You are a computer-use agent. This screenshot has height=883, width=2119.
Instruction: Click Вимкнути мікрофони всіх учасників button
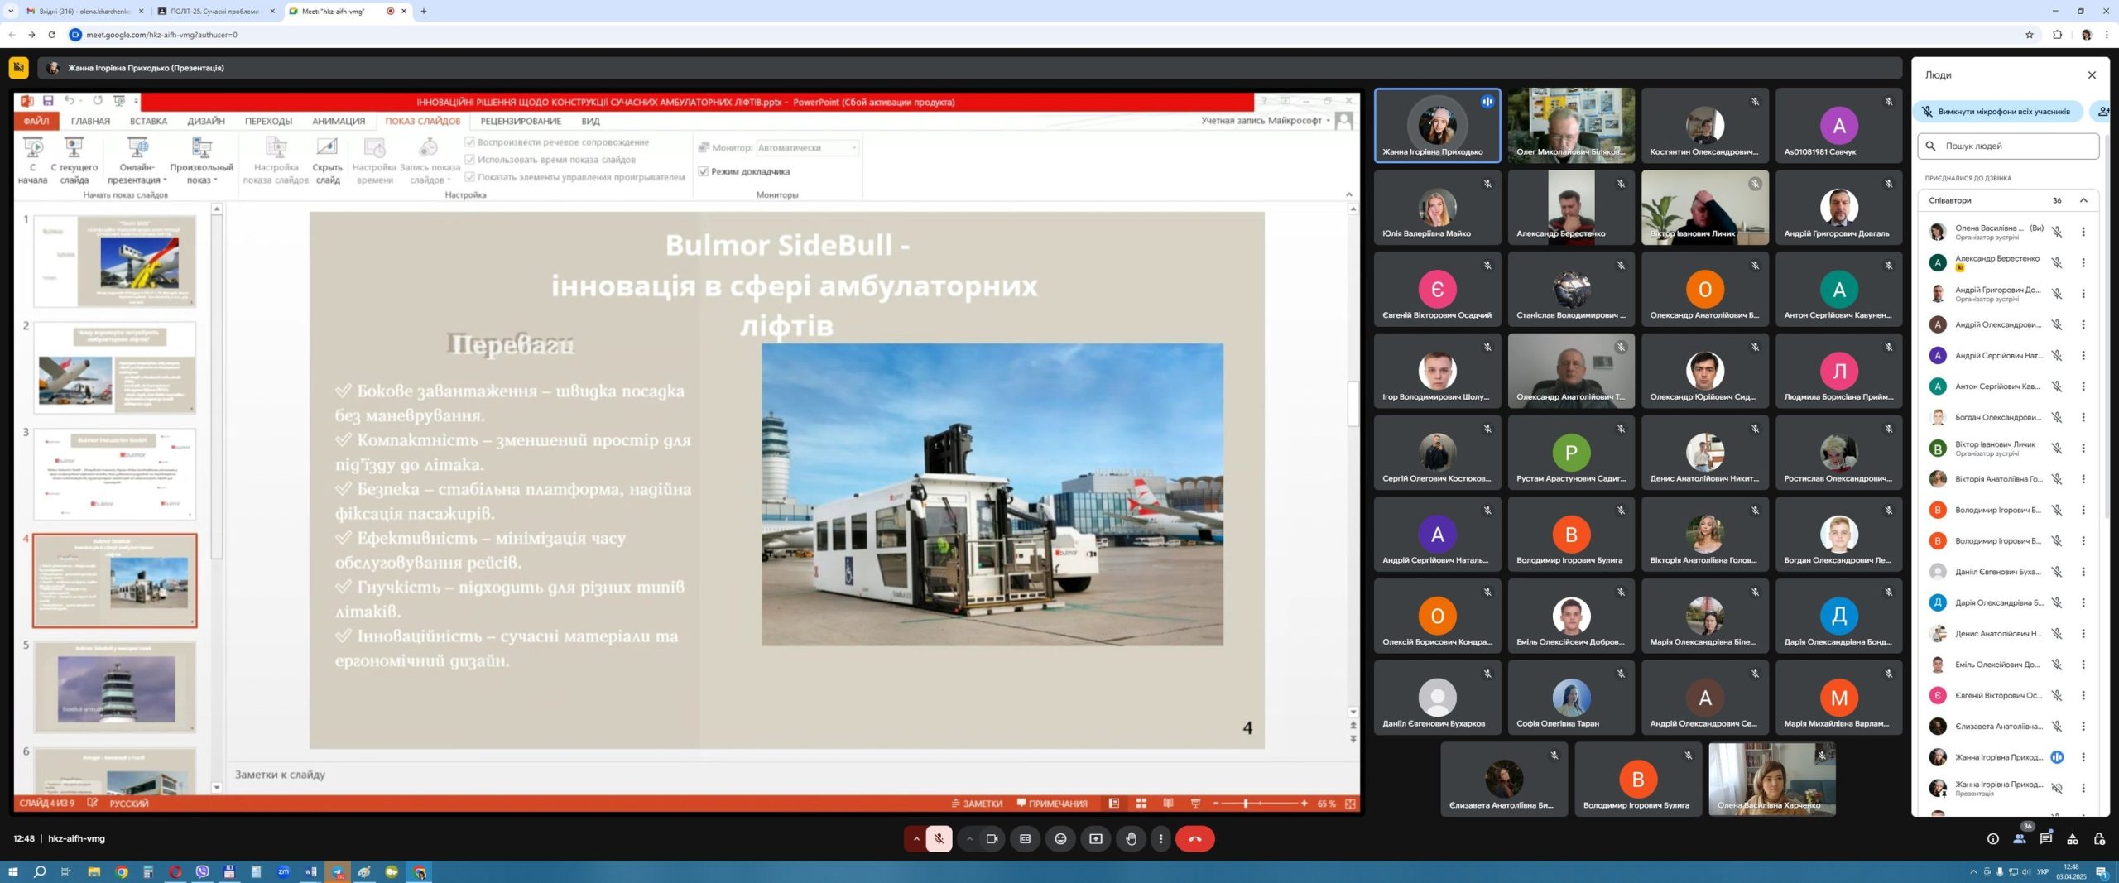(x=1998, y=112)
